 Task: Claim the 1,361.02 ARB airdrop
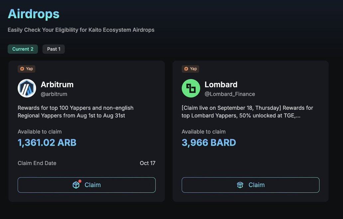coord(87,185)
